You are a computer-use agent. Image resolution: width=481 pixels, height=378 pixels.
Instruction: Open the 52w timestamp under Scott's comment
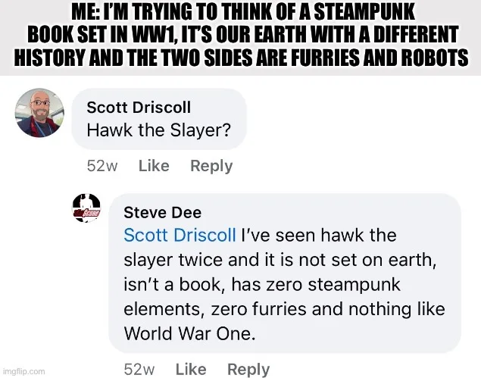102,166
